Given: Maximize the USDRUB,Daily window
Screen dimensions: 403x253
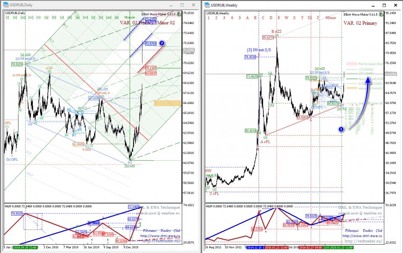Looking at the screenshot, I should pos(182,5).
